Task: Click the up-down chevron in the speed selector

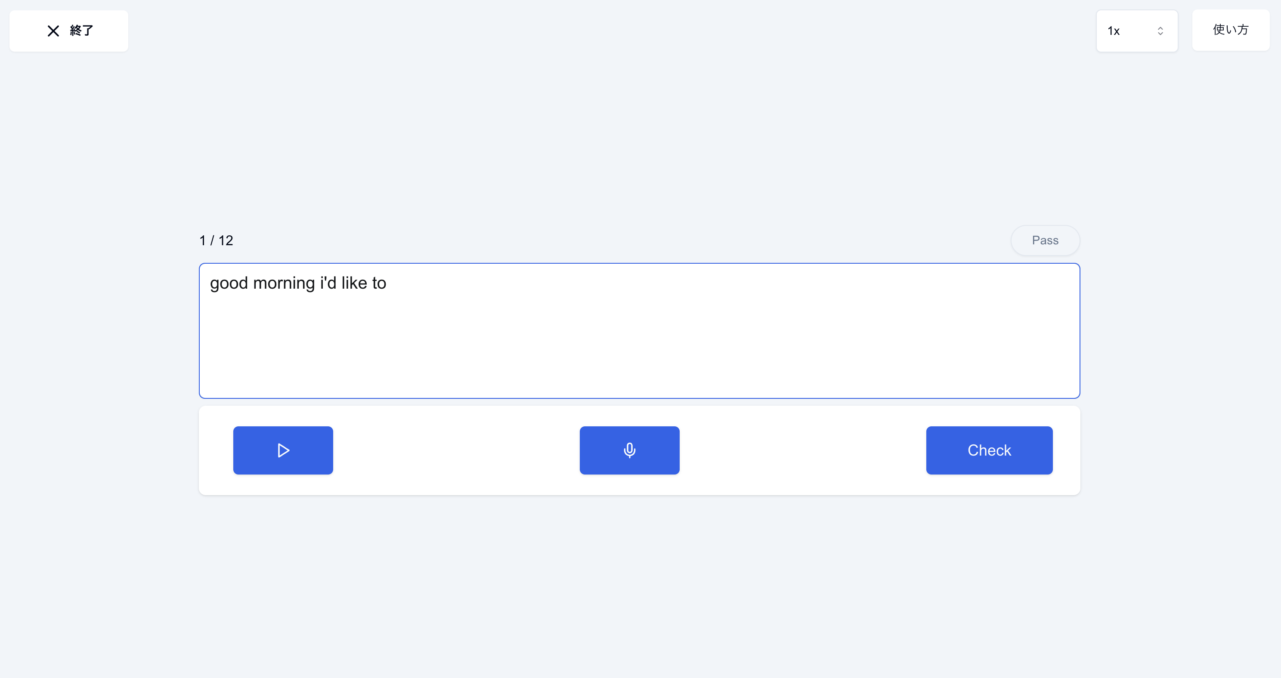Action: (1160, 31)
